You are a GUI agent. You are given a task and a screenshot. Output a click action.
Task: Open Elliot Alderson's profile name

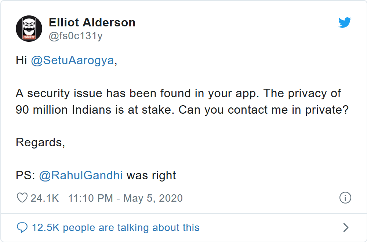coord(92,23)
